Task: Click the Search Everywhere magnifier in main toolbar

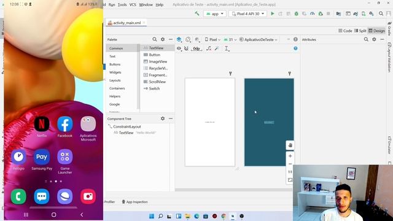Action: tap(381, 14)
